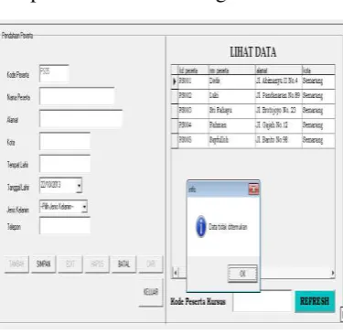Close the info dialog with the red X
Viewport: 343px width, 335px height.
tap(253, 189)
